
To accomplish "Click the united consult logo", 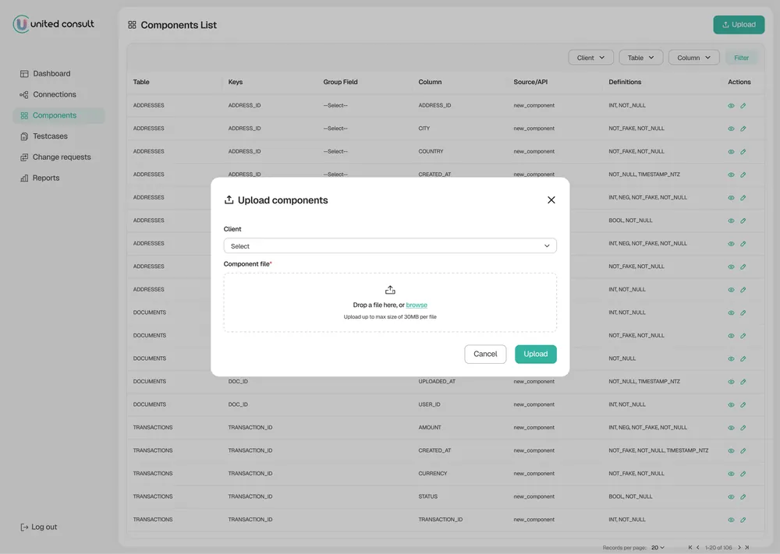I will point(53,24).
